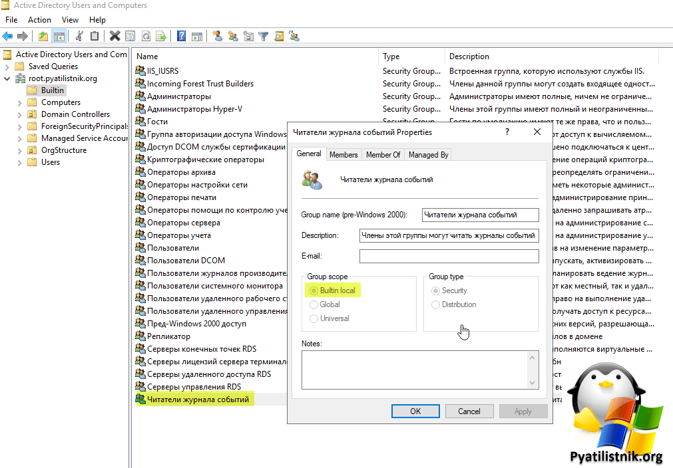Click the Back arrow toolbar icon
This screenshot has height=468, width=673.
point(8,36)
